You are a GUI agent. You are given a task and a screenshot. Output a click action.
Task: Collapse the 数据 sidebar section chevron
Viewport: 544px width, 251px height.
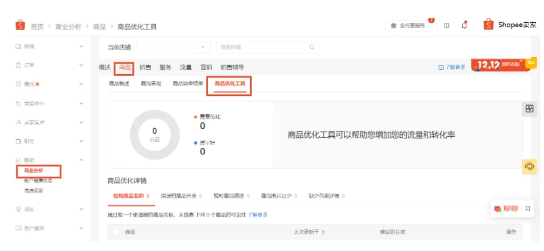[82, 160]
